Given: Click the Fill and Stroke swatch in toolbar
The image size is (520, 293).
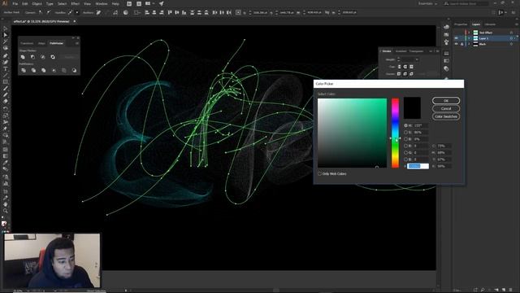Looking at the screenshot, I should coord(4,224).
